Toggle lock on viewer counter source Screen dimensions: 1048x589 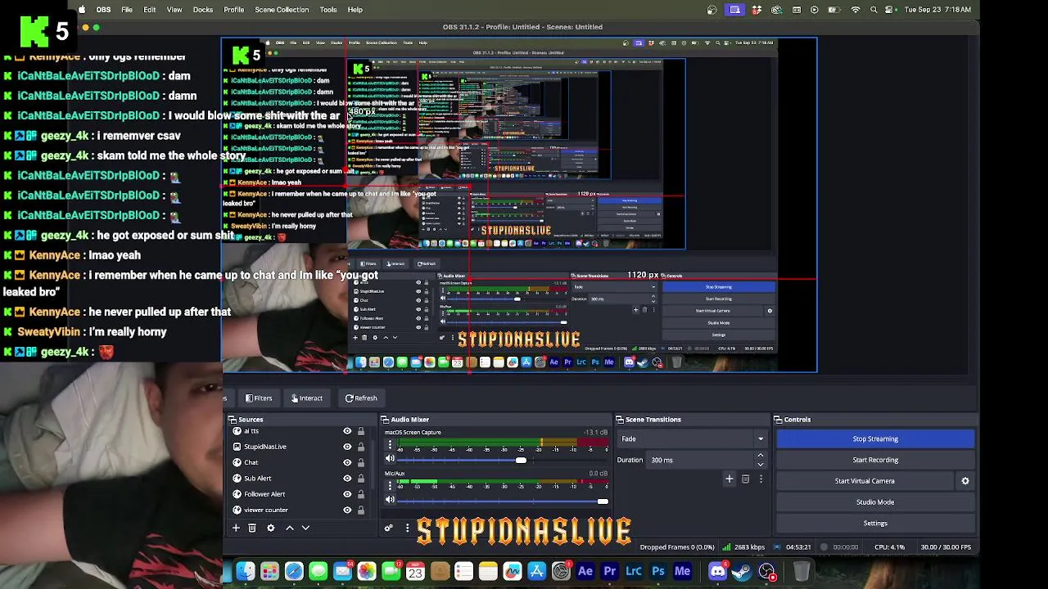pos(360,510)
